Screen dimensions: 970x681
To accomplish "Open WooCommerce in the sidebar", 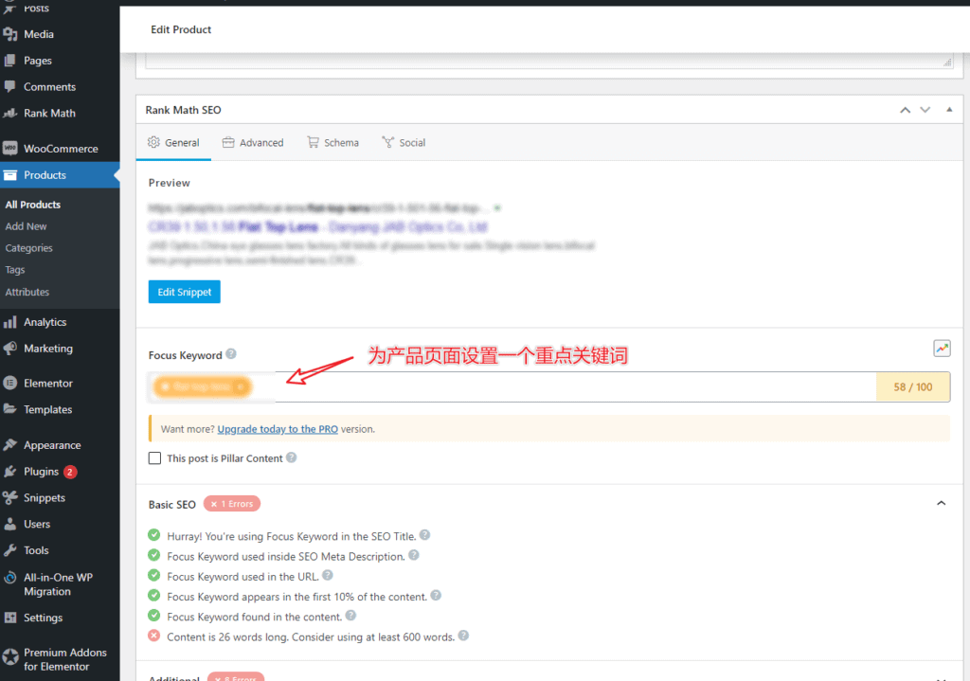I will coord(60,149).
